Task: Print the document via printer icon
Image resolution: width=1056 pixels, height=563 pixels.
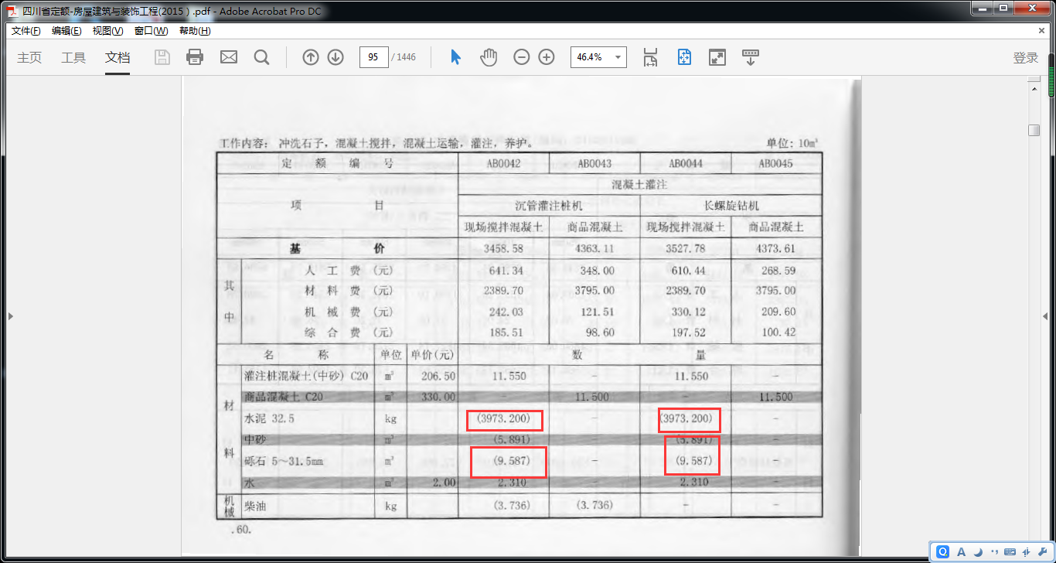Action: click(195, 57)
